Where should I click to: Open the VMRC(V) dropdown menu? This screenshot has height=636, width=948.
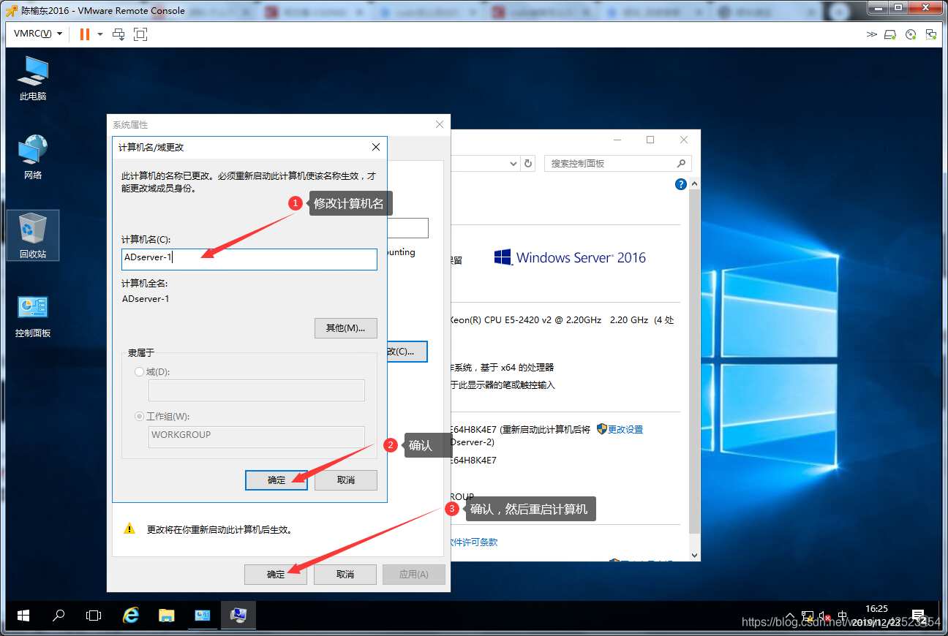(38, 34)
